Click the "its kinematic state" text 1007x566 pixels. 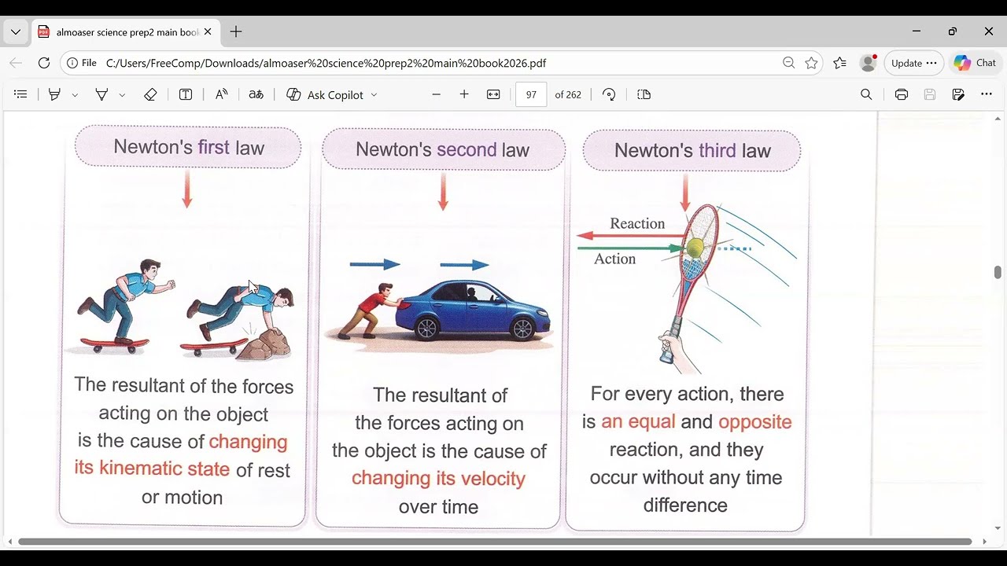pyautogui.click(x=152, y=469)
